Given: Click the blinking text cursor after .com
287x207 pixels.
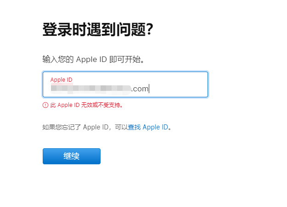Looking at the screenshot, I should coord(149,89).
